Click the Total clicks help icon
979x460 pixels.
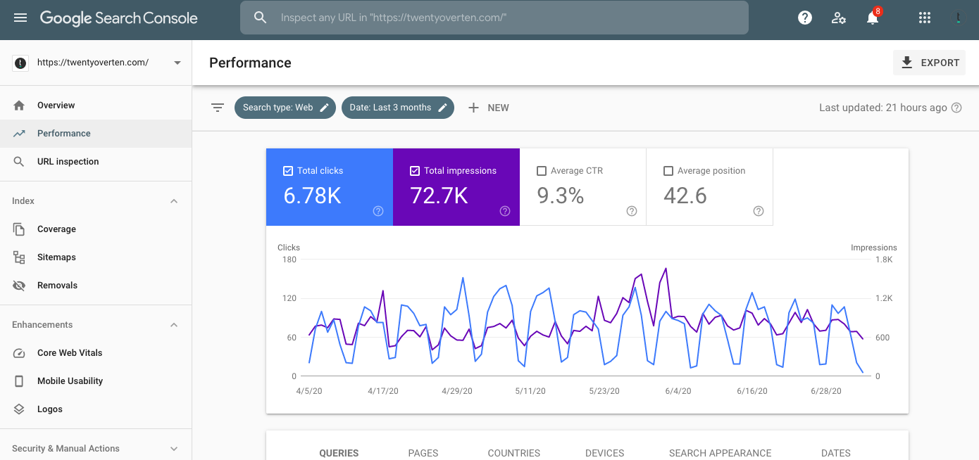pos(378,211)
